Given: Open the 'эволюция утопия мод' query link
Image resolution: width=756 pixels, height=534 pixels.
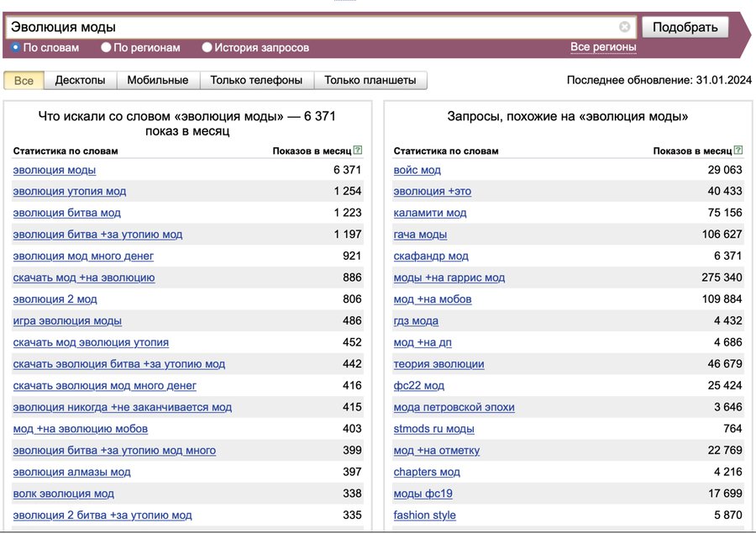Looking at the screenshot, I should 70,192.
